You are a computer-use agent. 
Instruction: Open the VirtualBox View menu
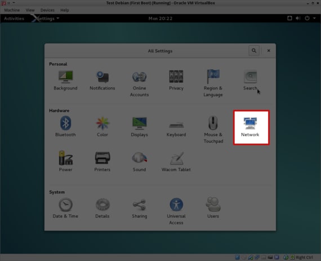coord(30,10)
